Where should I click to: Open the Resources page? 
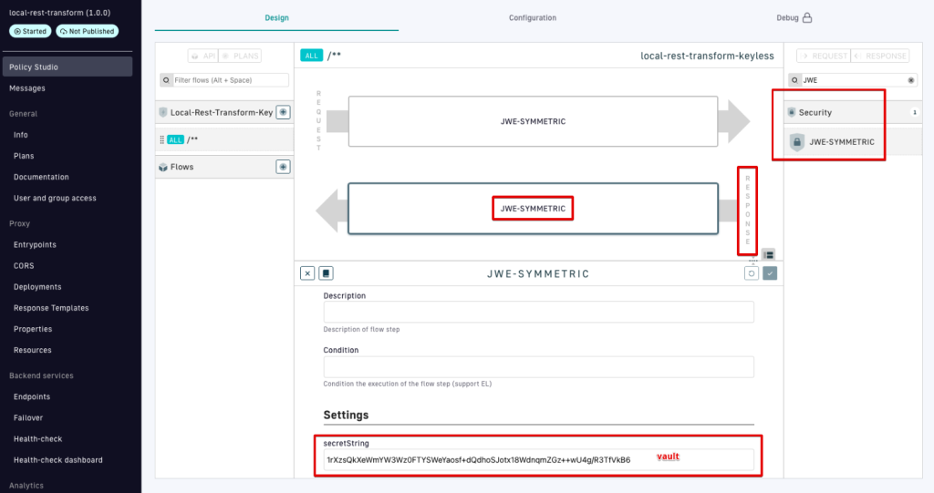point(33,350)
